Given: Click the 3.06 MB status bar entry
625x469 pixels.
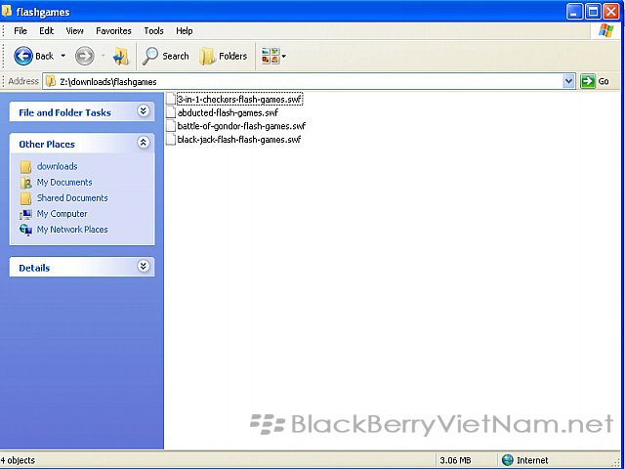Looking at the screenshot, I should point(455,460).
